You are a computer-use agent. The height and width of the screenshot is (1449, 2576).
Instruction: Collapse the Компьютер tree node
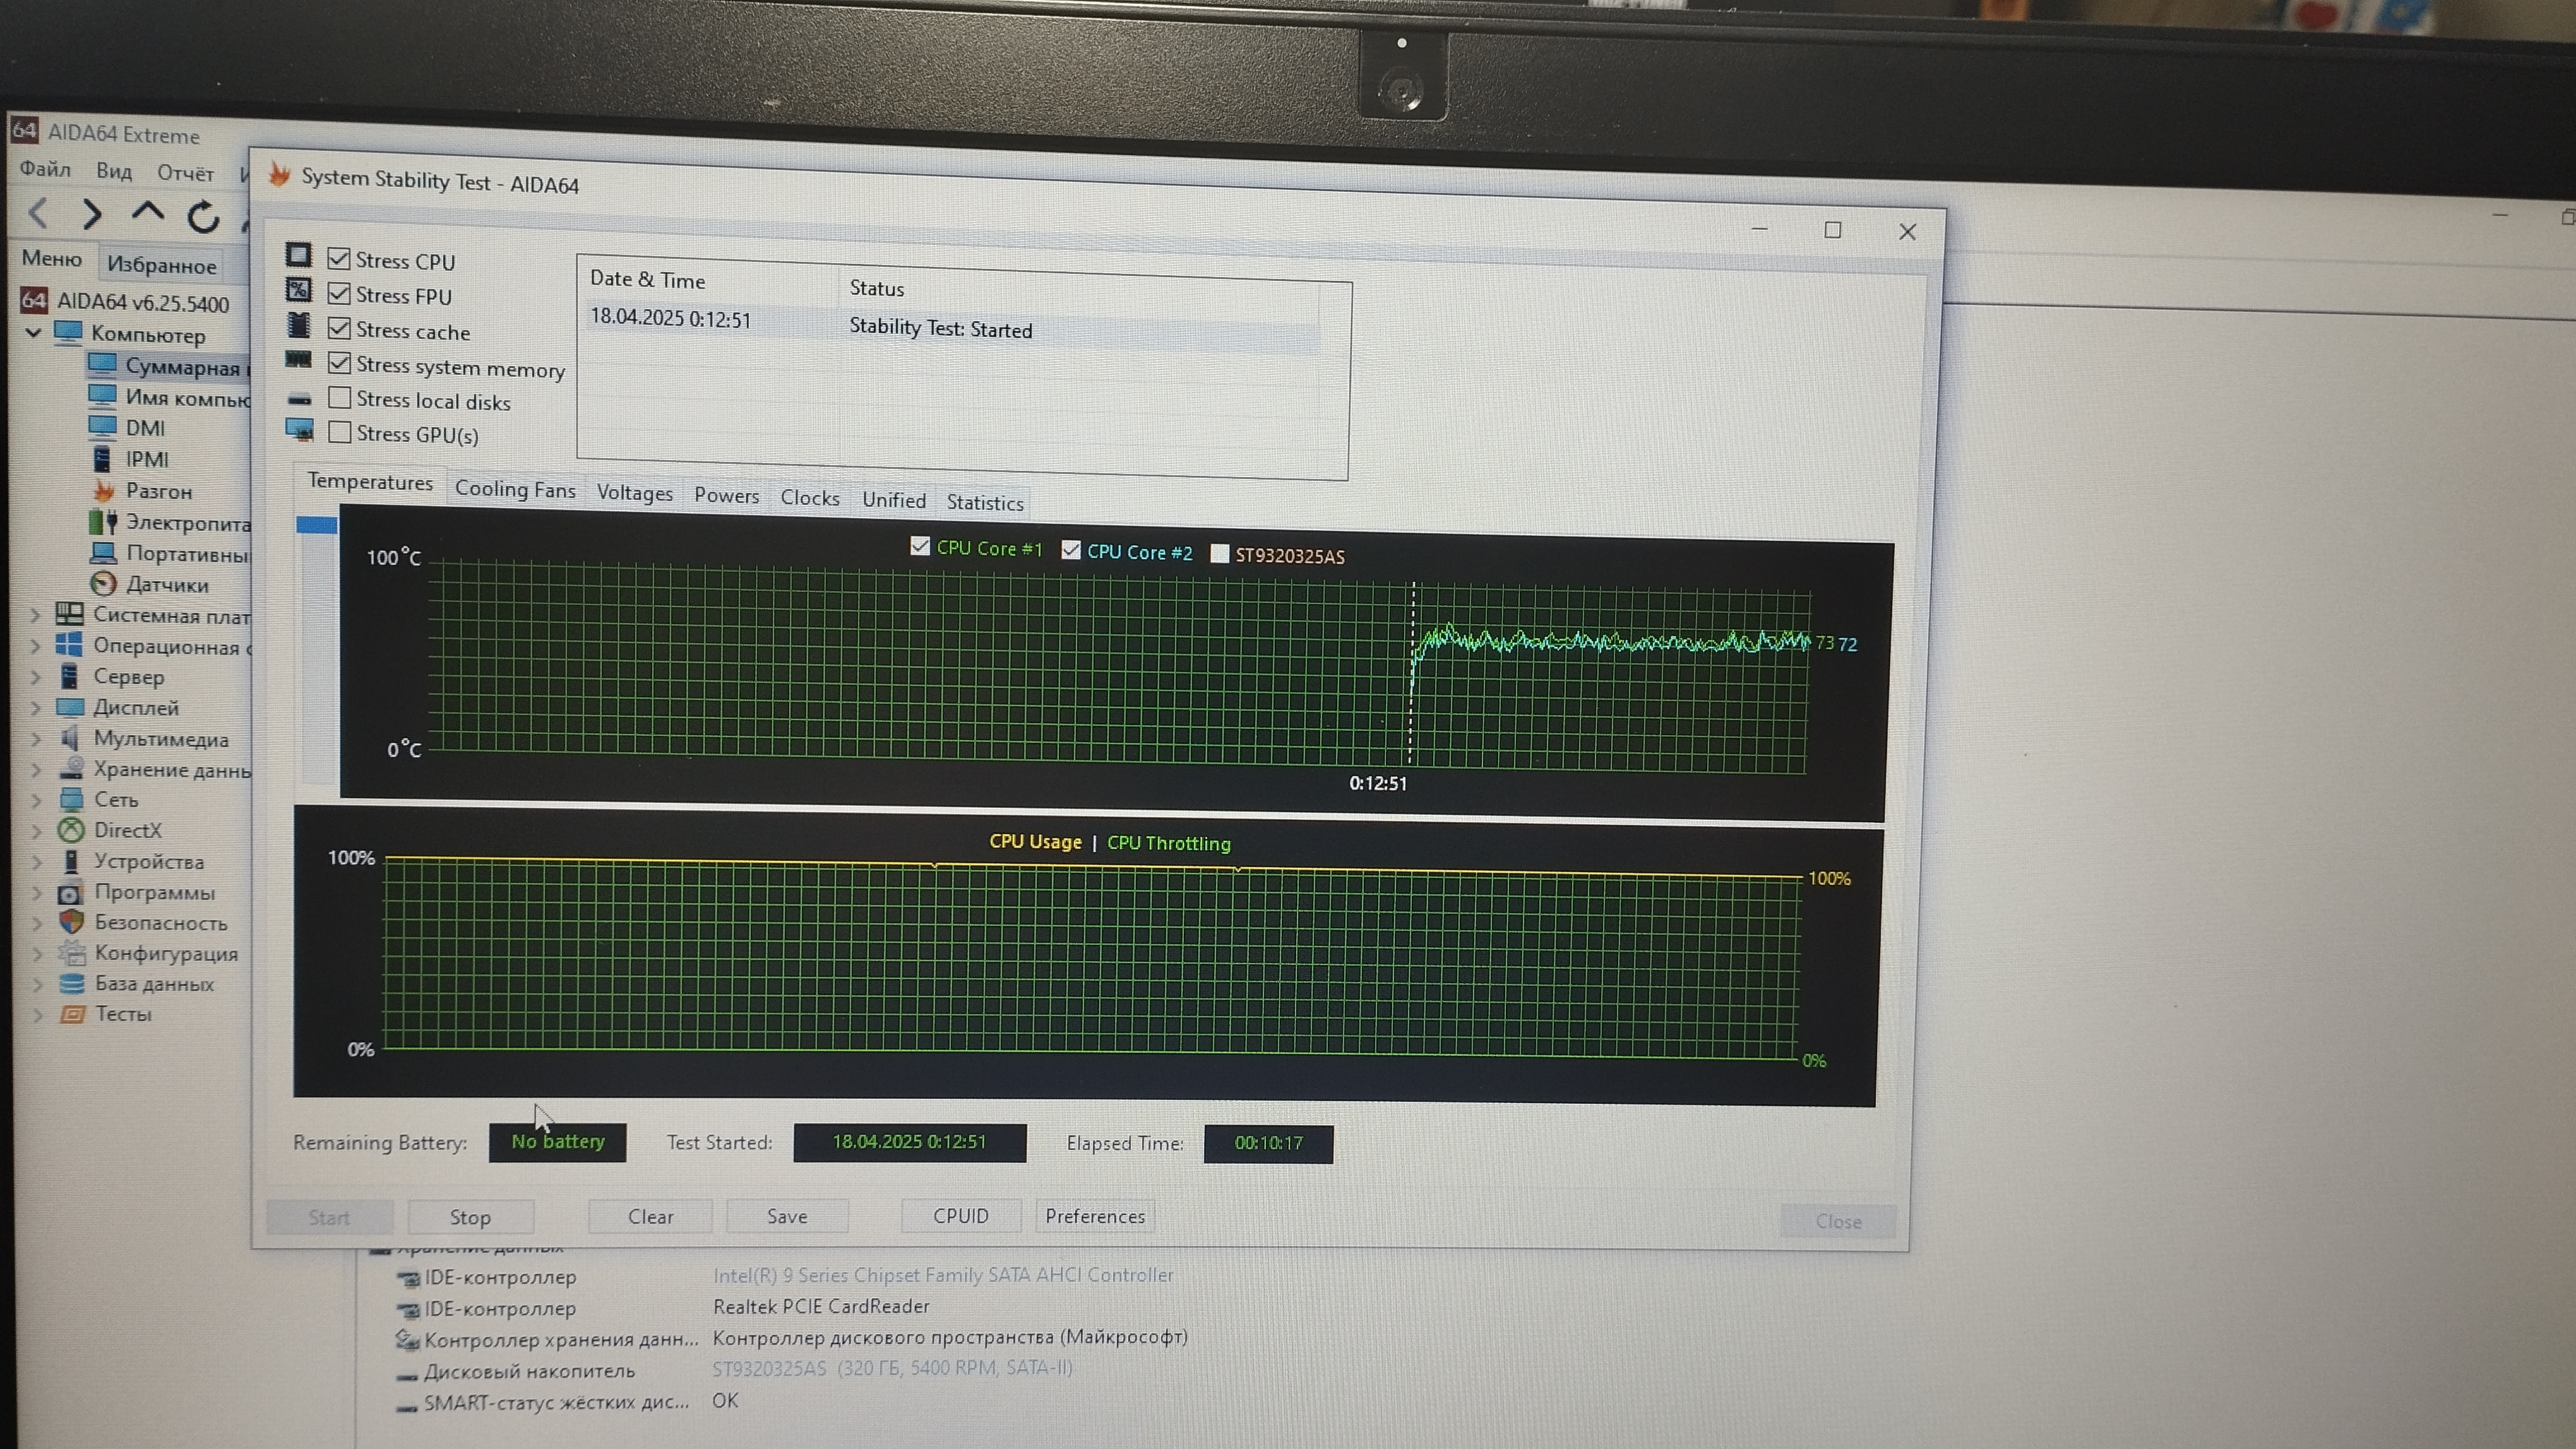[x=33, y=333]
